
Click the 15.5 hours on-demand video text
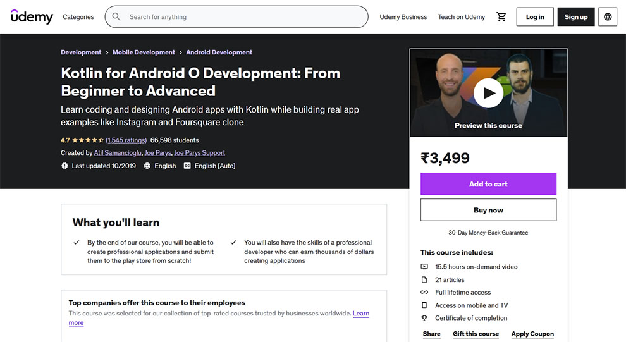(476, 267)
